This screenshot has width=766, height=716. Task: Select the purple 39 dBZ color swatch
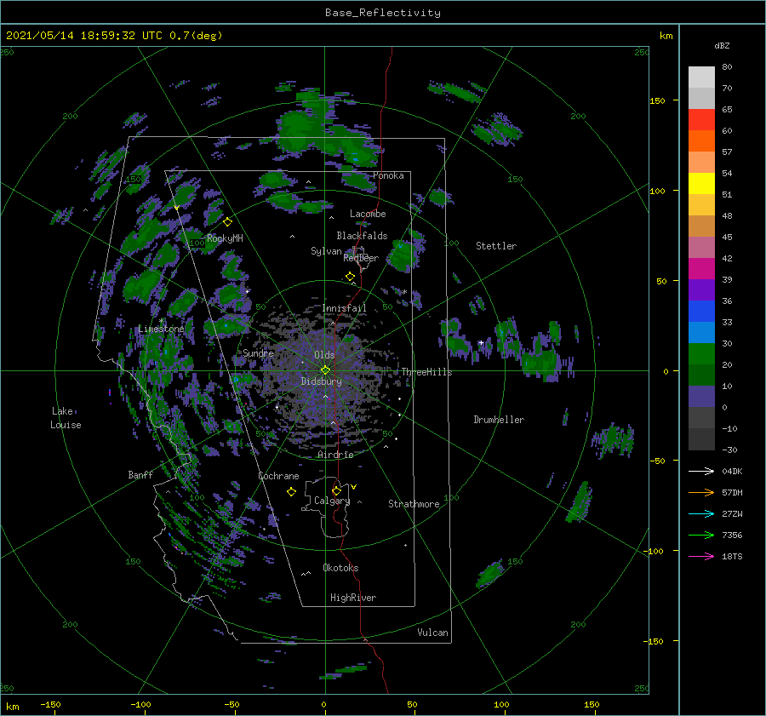pos(701,289)
